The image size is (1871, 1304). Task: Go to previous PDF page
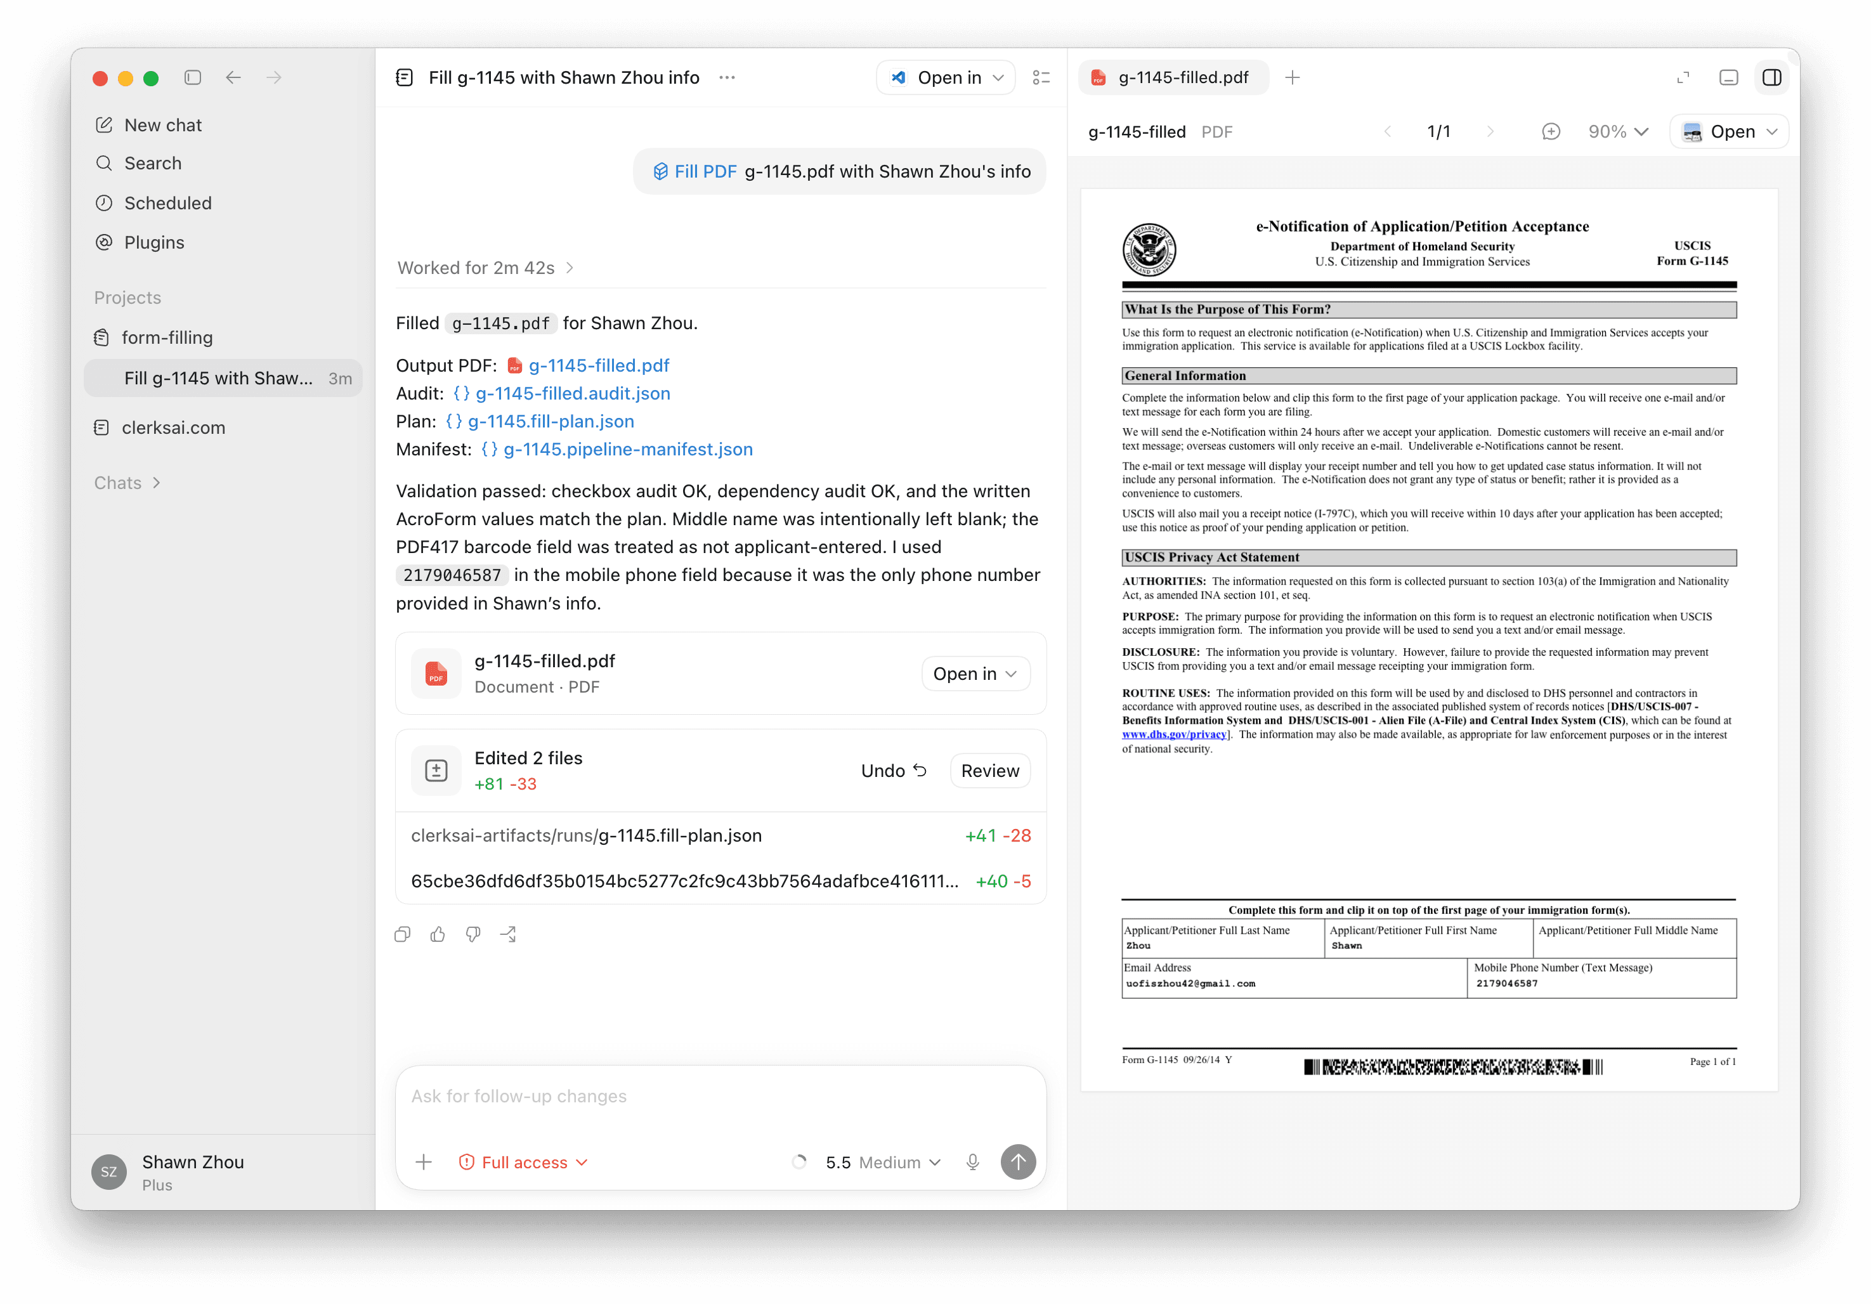coord(1388,131)
